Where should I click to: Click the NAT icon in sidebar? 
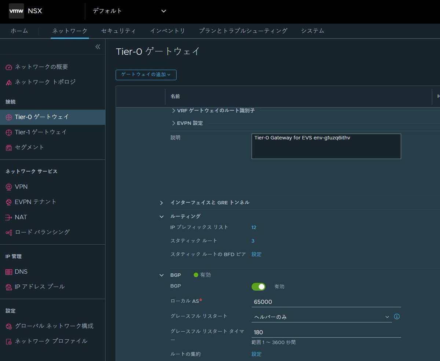tap(9, 217)
